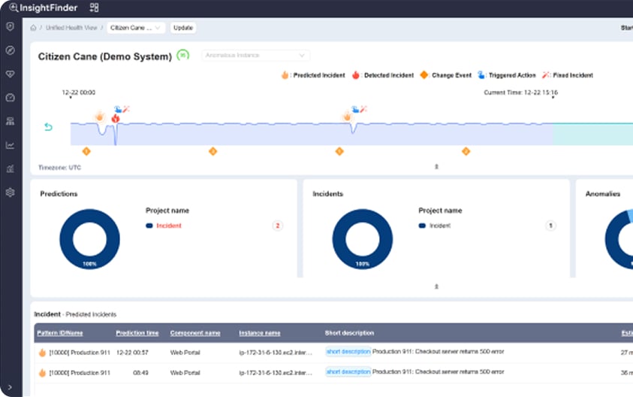This screenshot has height=397, width=633.
Task: Click flame icon in 12-22 00:57 row
Action: point(42,353)
